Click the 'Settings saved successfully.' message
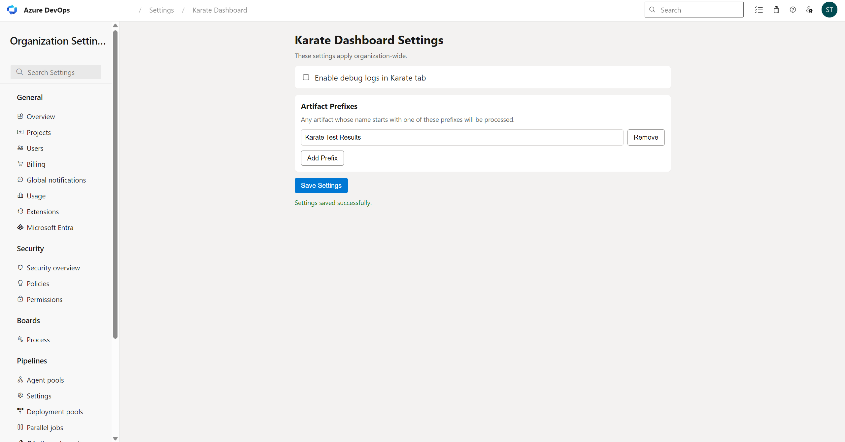This screenshot has height=442, width=845. point(333,203)
